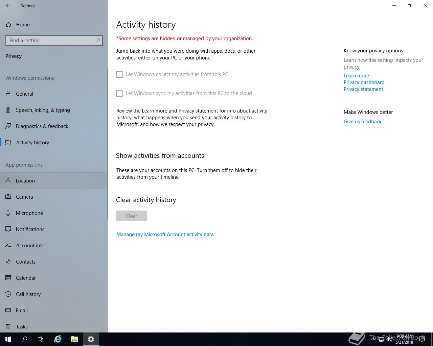Click the Account info icon
The width and height of the screenshot is (433, 346).
8,245
